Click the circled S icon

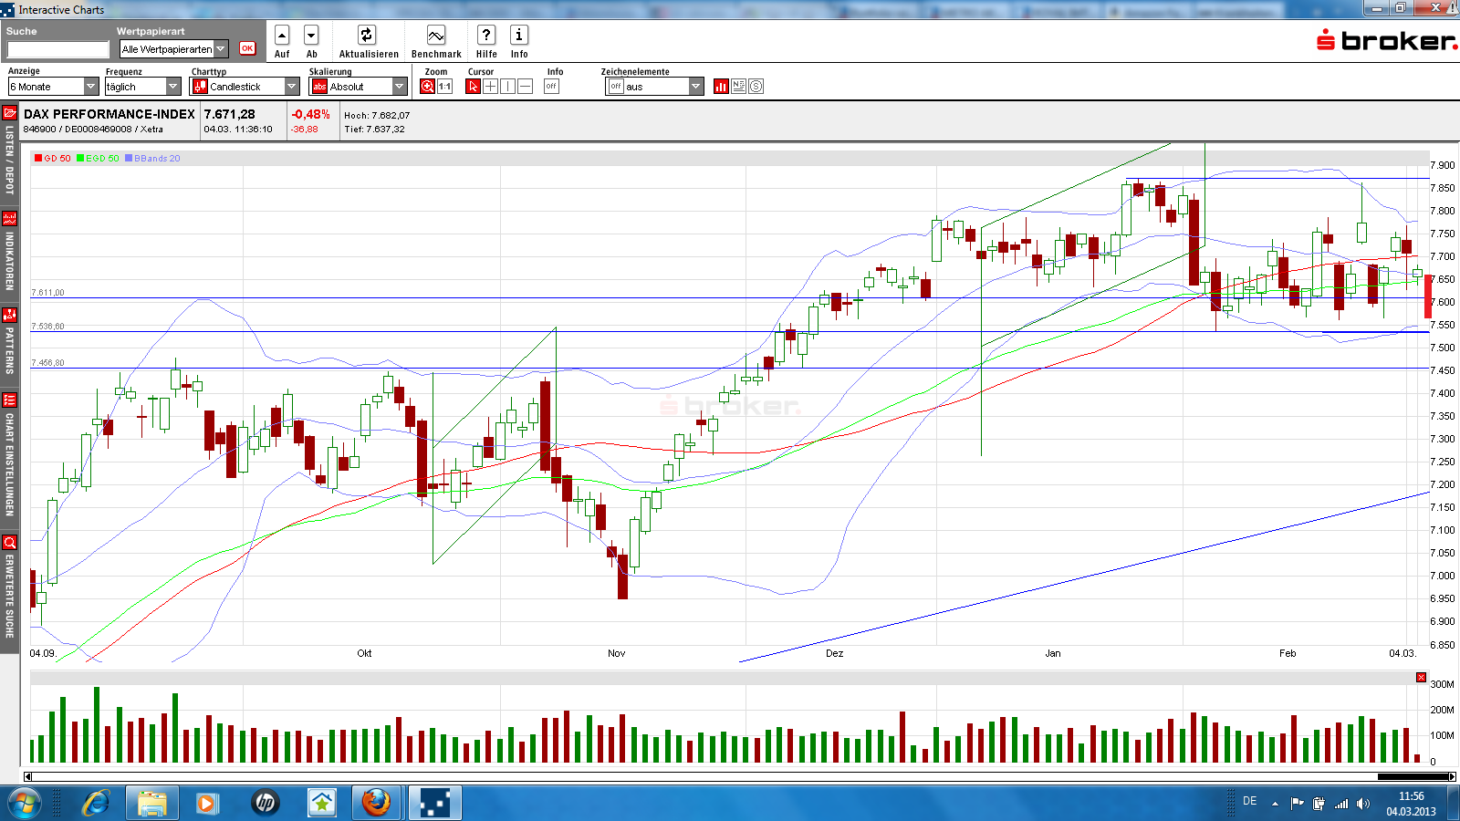point(756,87)
